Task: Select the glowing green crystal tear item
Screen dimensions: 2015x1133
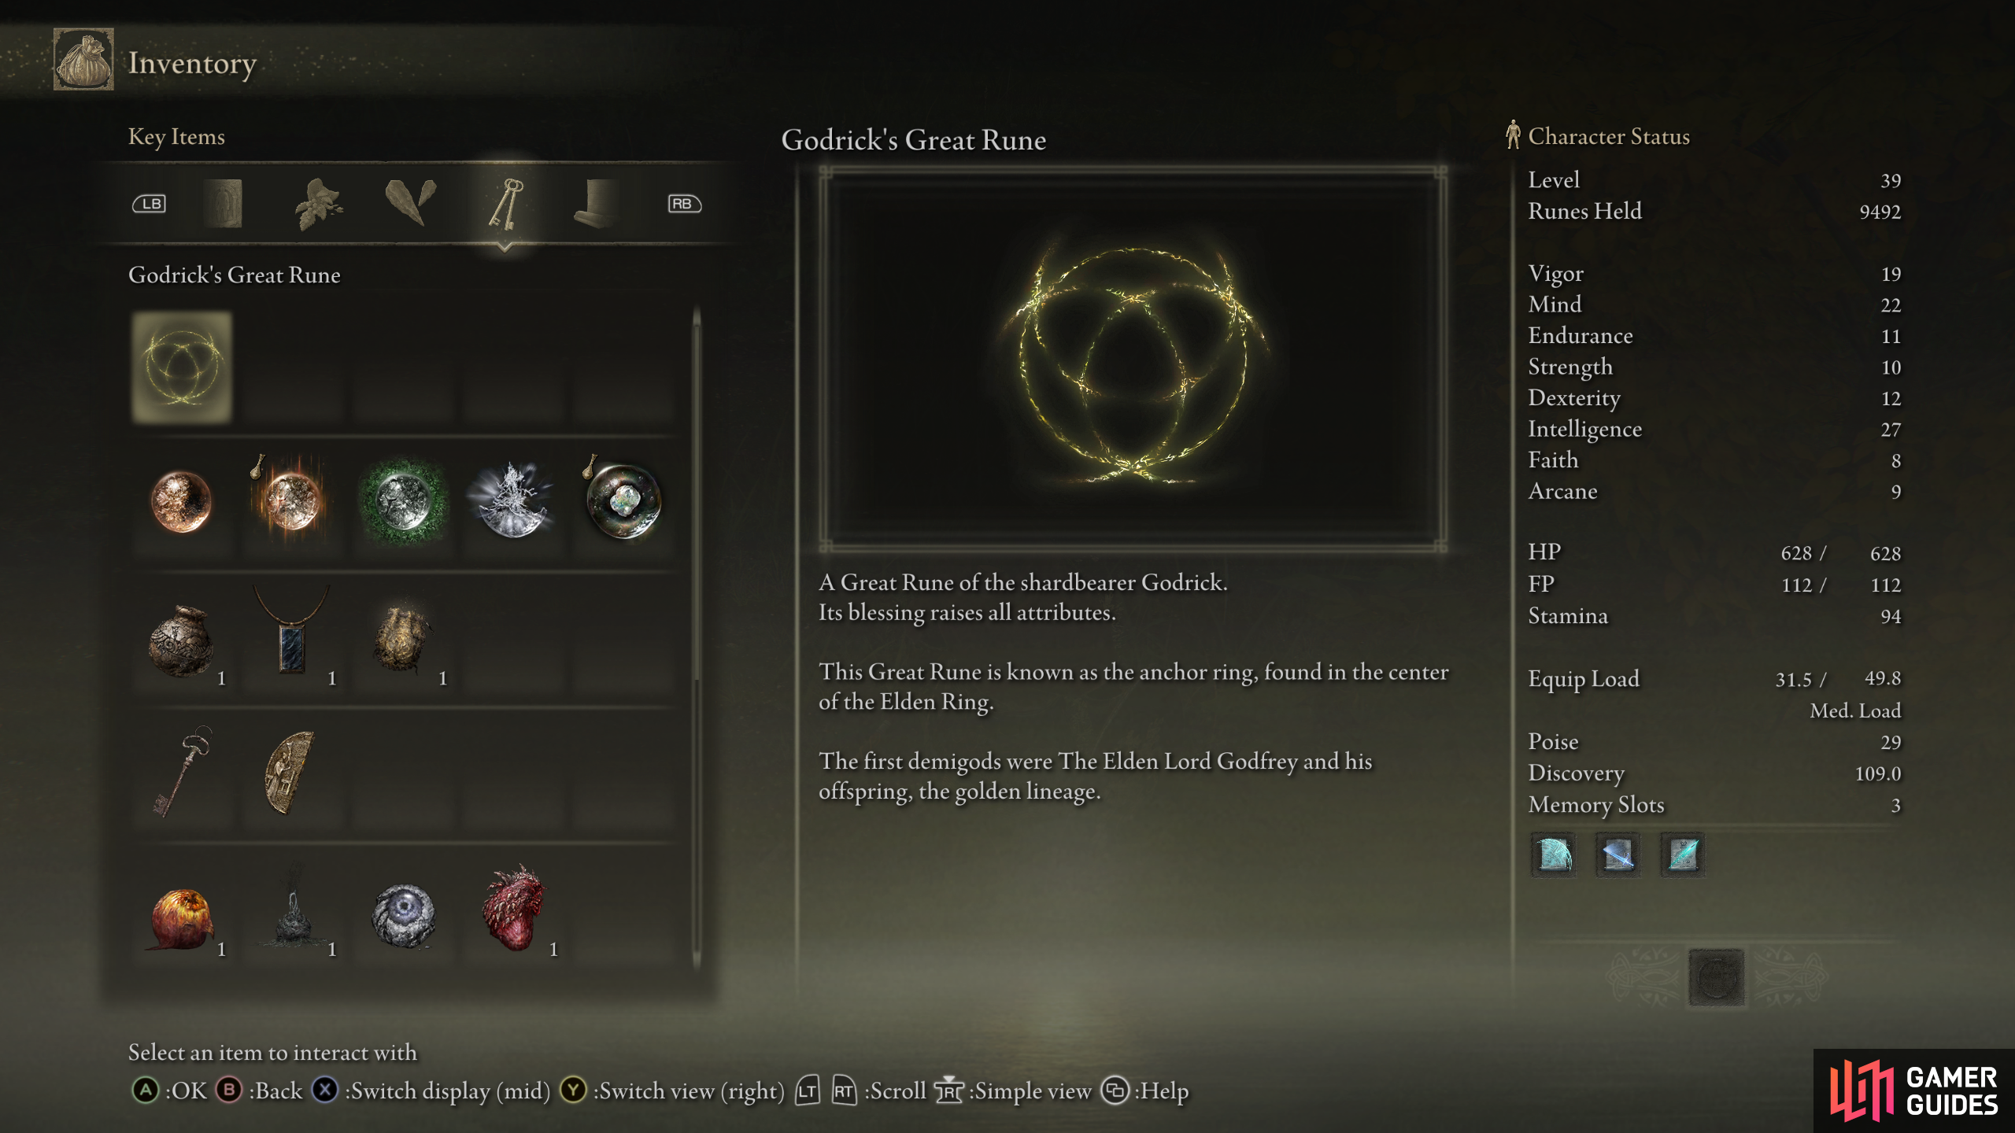Action: 403,502
